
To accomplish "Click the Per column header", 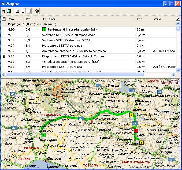I will [x=139, y=19].
